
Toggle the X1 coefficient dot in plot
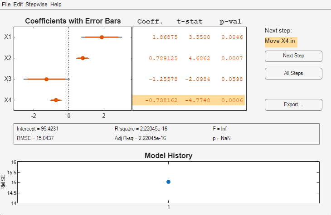point(102,37)
